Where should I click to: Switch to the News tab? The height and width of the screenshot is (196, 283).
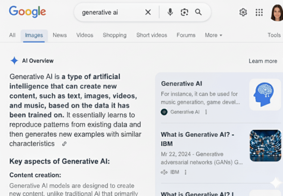pyautogui.click(x=60, y=35)
